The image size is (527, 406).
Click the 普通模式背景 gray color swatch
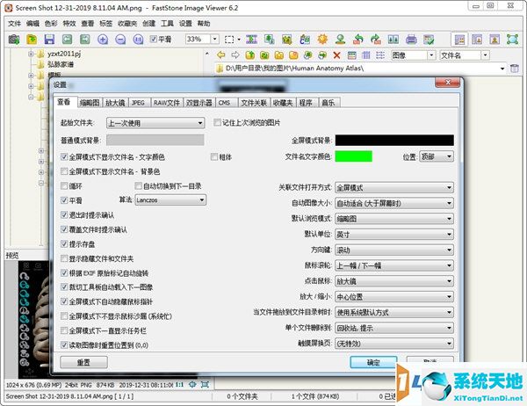155,140
